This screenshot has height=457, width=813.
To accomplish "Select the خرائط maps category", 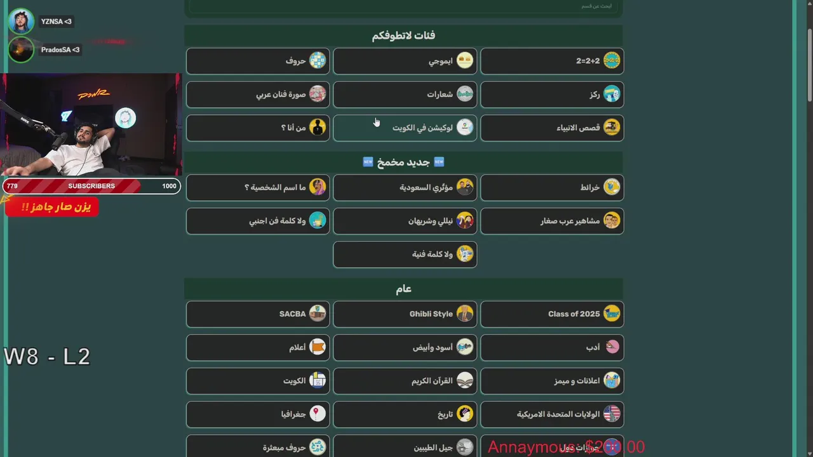I will tap(552, 187).
